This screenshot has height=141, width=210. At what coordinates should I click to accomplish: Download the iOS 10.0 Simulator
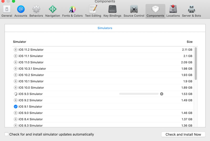point(15,88)
